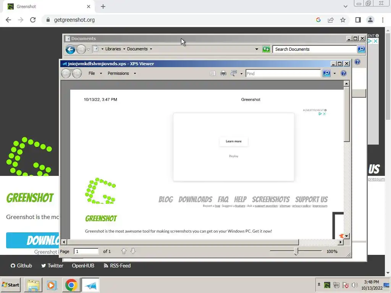Open Windows Explorer from taskbar
The width and height of the screenshot is (391, 293).
pyautogui.click(x=33, y=285)
